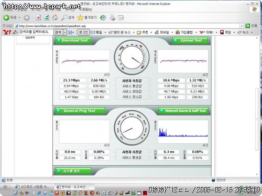Click the page icon in the address bar
This screenshot has width=262, height=196.
tap(17, 26)
